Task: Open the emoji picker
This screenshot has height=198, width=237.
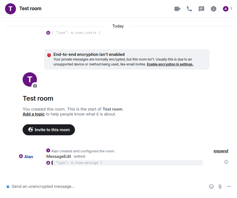Action: 211,186
